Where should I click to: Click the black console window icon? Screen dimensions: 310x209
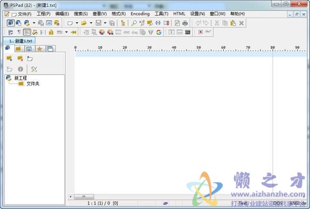[x=188, y=32]
